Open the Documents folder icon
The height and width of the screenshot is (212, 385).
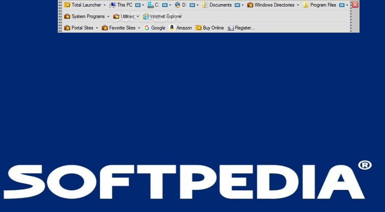point(205,5)
